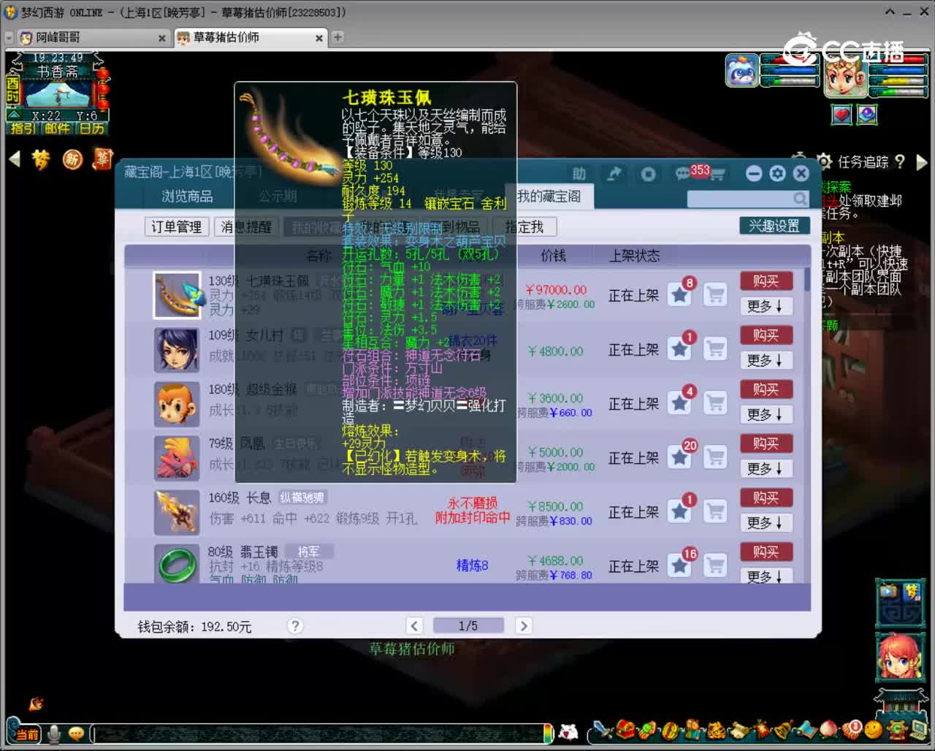This screenshot has width=935, height=751.
Task: Select the 草莓猪估价师 tab
Action: (x=251, y=37)
